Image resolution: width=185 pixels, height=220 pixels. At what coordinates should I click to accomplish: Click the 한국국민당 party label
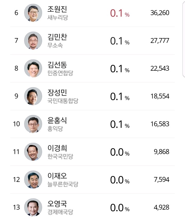[x=60, y=156]
